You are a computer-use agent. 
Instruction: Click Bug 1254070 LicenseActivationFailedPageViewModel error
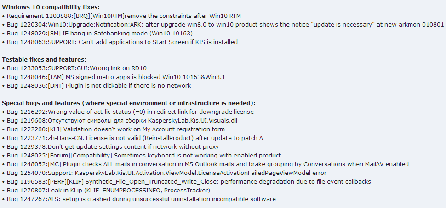[x=164, y=173]
